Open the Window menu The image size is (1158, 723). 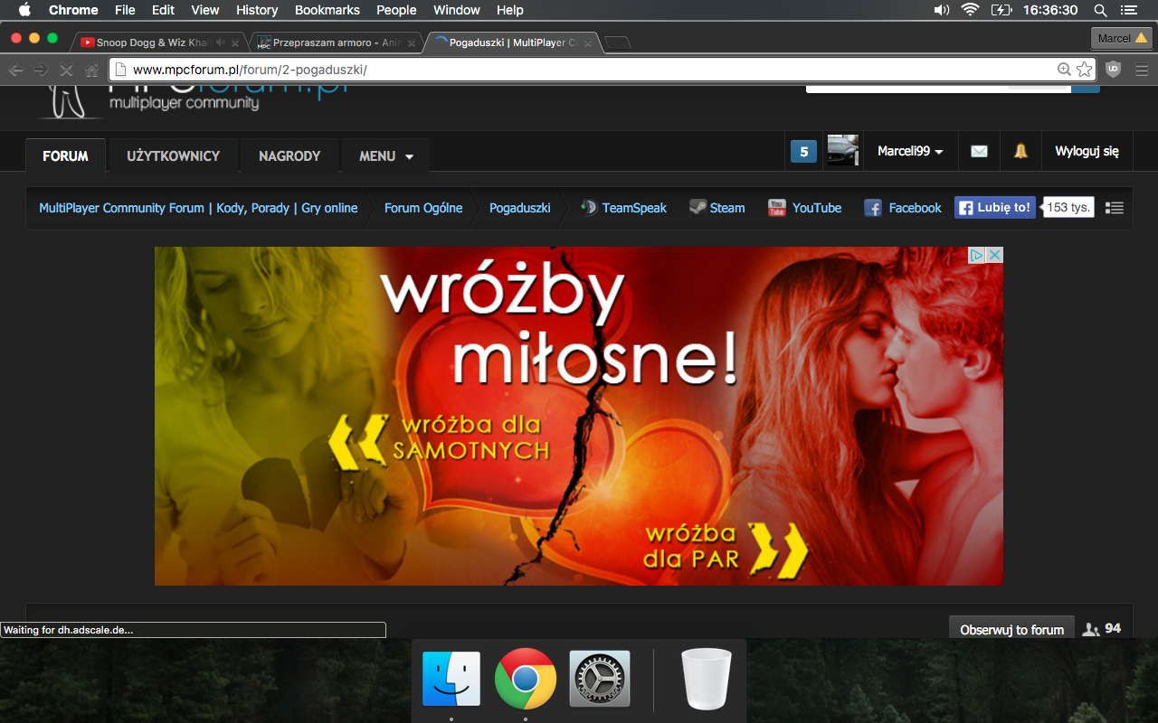(x=457, y=10)
